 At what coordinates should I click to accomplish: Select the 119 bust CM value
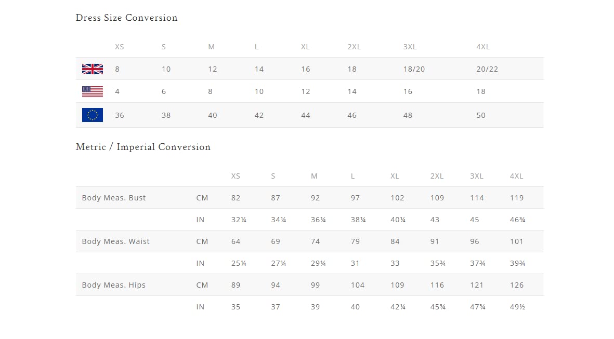click(x=517, y=198)
